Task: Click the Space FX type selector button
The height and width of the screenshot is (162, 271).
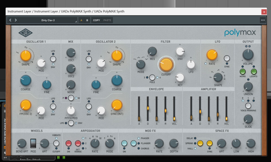Action: pyautogui.click(x=200, y=143)
